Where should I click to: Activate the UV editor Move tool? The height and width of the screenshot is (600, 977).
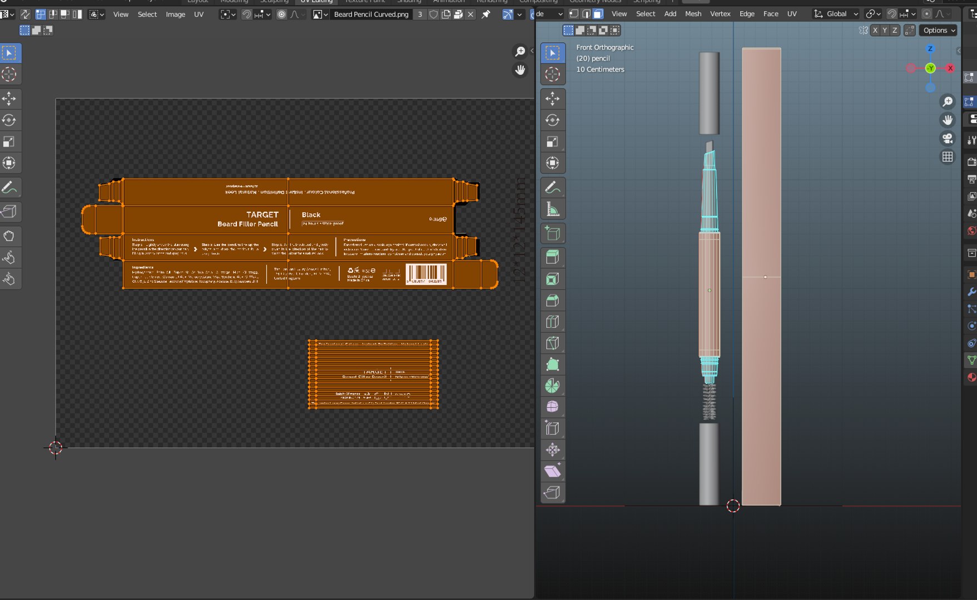coord(9,99)
